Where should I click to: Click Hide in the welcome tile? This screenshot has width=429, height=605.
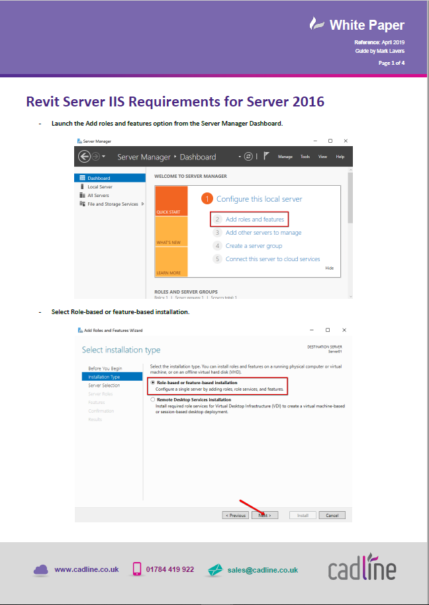[x=329, y=268]
